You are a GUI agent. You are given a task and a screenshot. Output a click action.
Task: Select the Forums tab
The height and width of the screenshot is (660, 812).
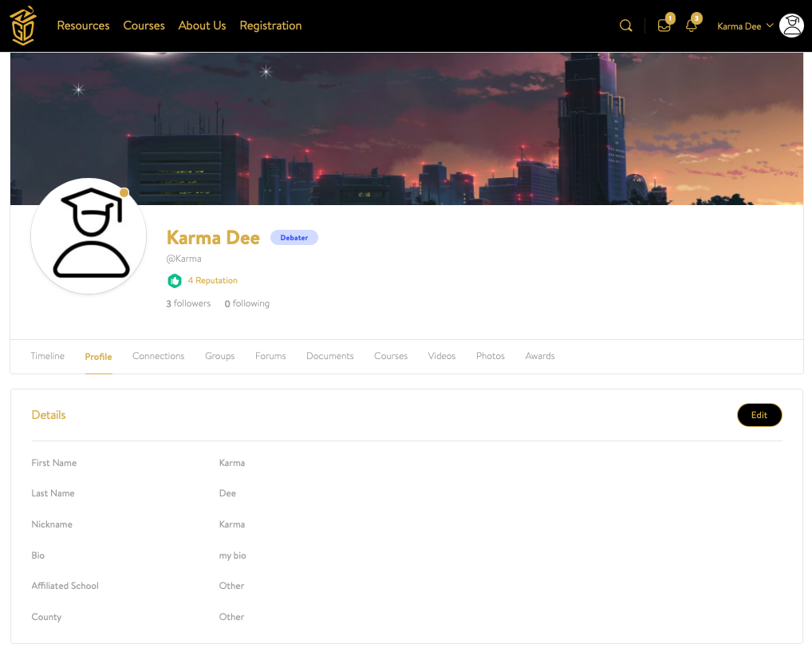tap(270, 356)
